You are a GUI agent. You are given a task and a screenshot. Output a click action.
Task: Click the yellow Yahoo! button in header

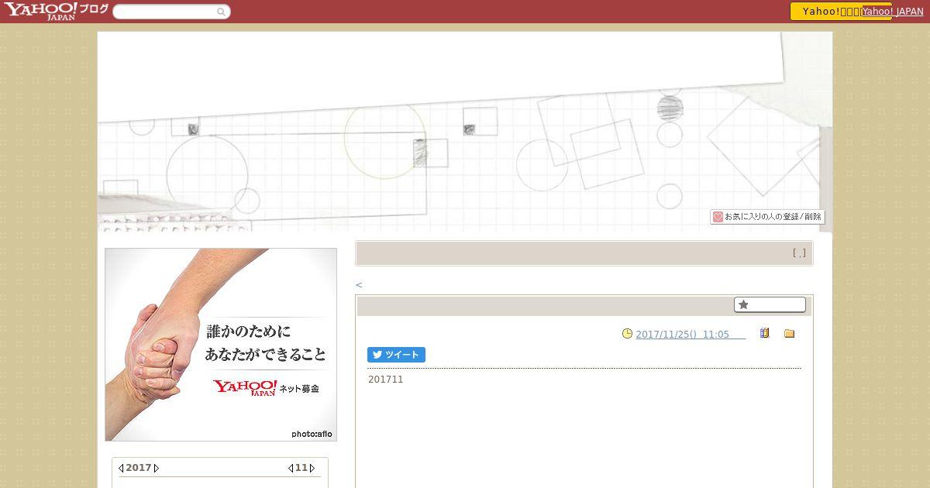click(x=826, y=12)
